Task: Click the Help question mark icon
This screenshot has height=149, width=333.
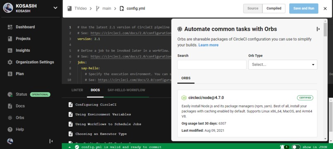Action: pos(10,130)
